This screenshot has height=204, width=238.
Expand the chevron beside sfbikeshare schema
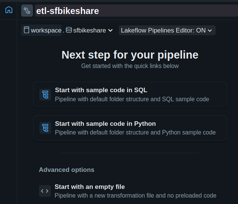pyautogui.click(x=110, y=31)
